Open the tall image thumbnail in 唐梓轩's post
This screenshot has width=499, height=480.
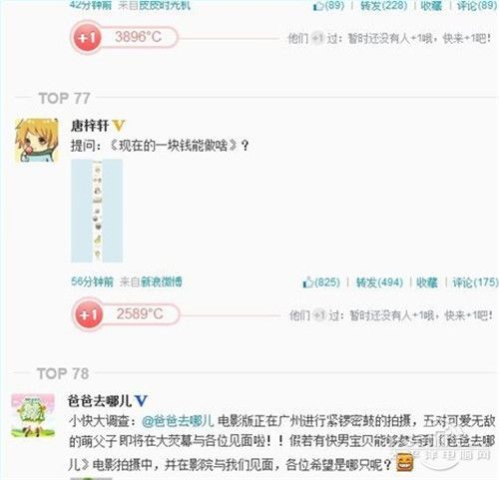pos(97,211)
